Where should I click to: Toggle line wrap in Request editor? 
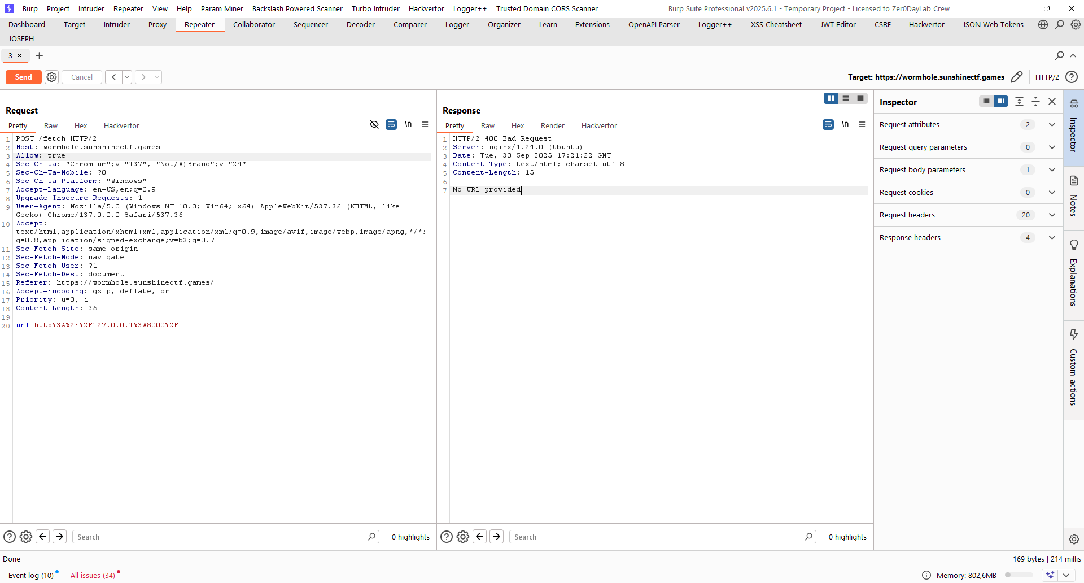(391, 124)
